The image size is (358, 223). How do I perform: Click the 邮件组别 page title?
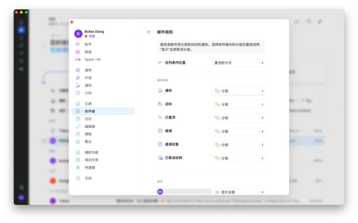click(165, 32)
